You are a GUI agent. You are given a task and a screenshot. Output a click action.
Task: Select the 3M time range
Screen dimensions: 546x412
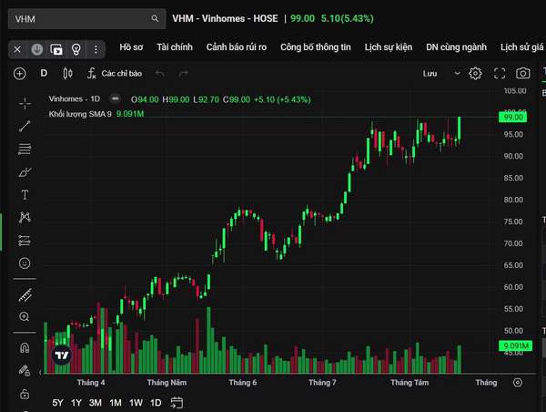pos(96,403)
